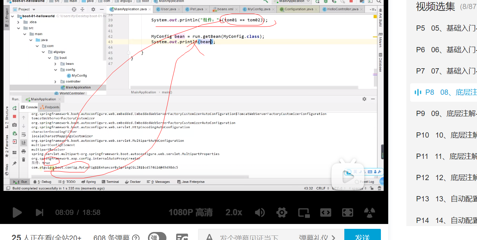The width and height of the screenshot is (477, 240).
Task: Switch to beans.xml editor tab
Action: pos(225,9)
